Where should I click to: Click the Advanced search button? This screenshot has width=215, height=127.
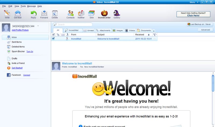tap(205, 30)
